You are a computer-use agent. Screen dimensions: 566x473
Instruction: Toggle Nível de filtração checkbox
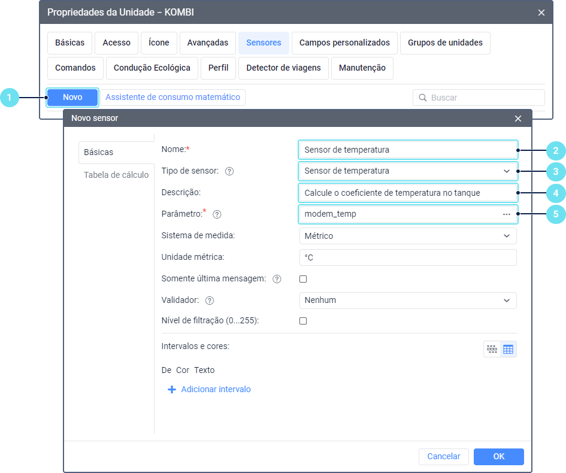coord(303,321)
